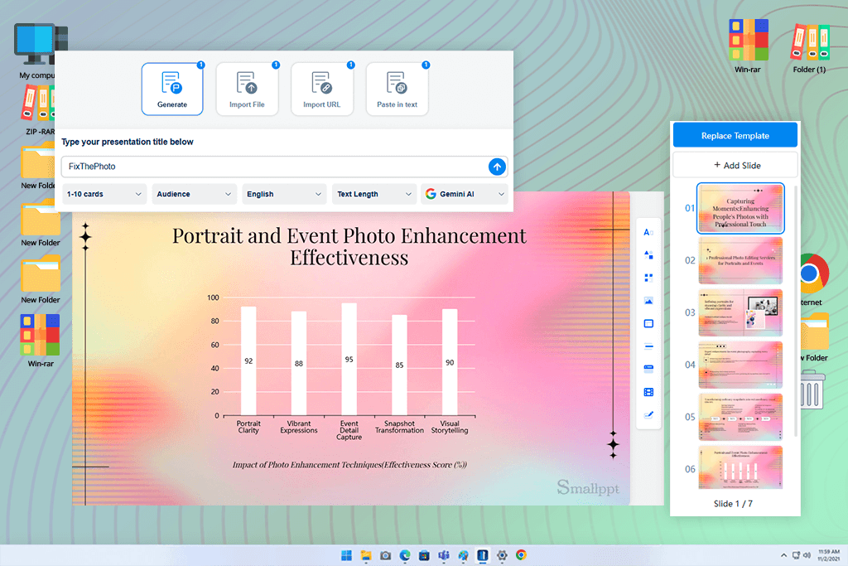Viewport: 848px width, 566px height.
Task: Switch to the Import File option
Action: pos(247,89)
